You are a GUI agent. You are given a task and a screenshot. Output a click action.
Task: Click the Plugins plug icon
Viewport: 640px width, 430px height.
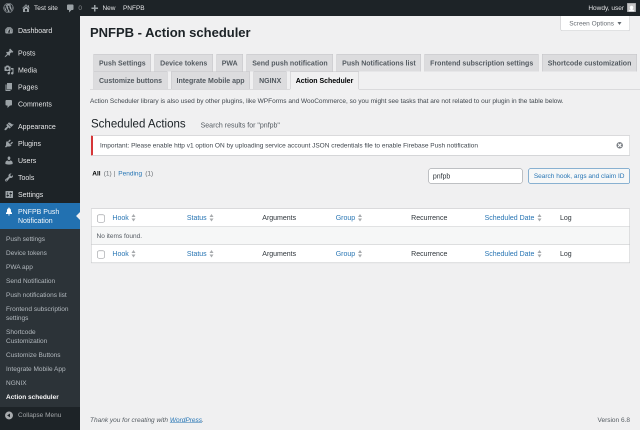9,143
